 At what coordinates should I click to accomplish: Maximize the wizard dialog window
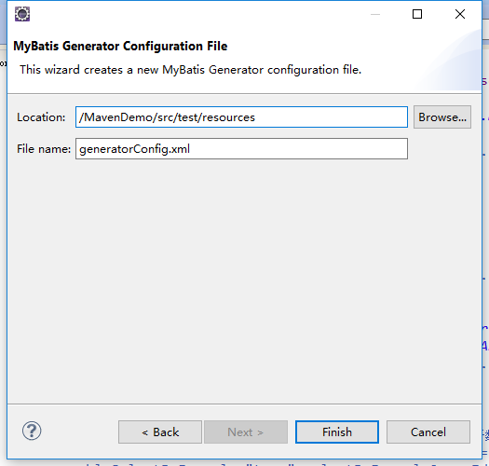(x=417, y=14)
